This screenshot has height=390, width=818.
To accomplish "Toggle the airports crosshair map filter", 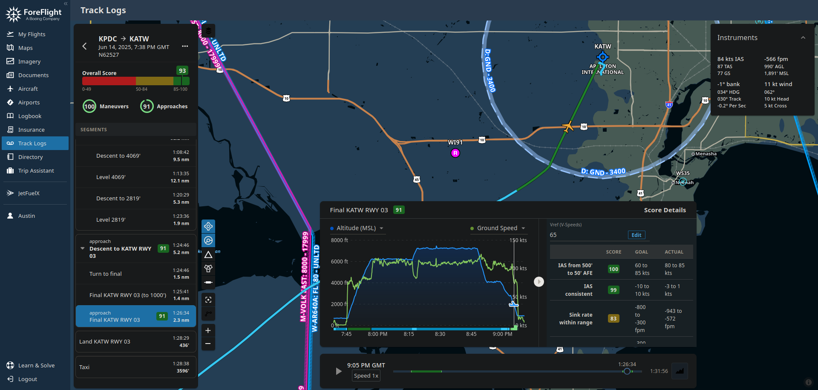I will coord(208,226).
